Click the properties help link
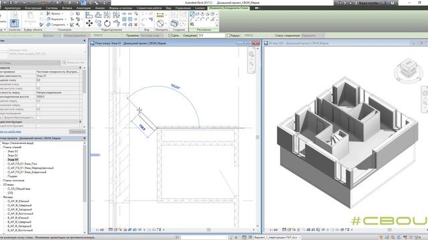Screen dimensions: 428x240 pyautogui.click(x=11, y=132)
